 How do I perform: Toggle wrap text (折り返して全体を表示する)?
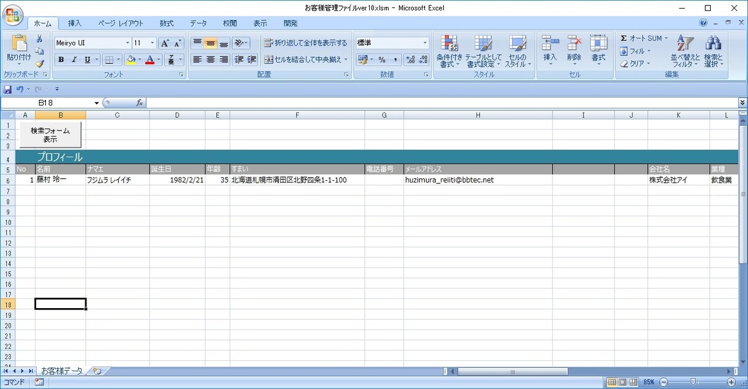[x=305, y=43]
